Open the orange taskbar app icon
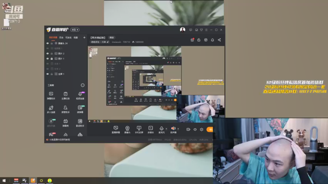 (33, 181)
